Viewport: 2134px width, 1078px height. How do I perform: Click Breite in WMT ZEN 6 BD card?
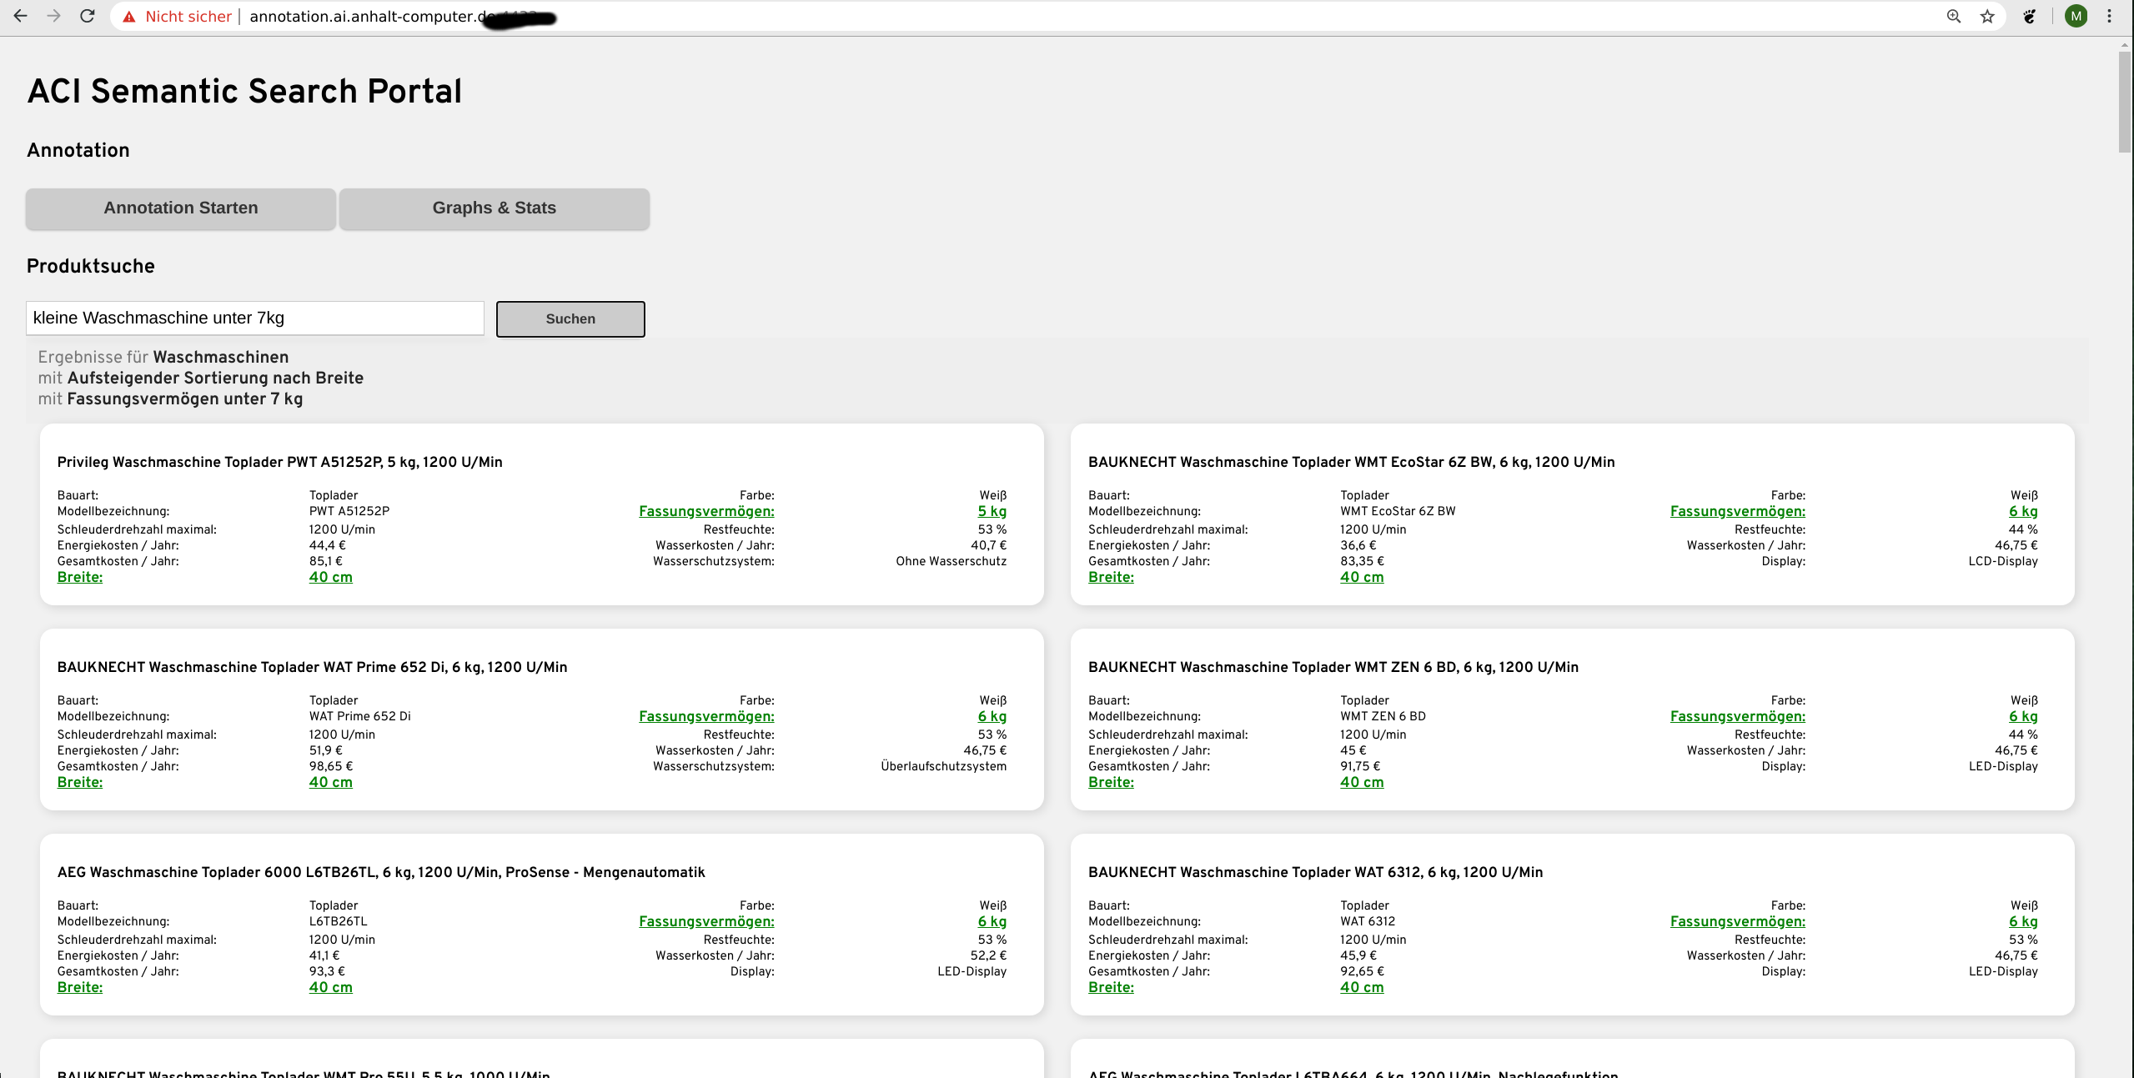[1112, 783]
